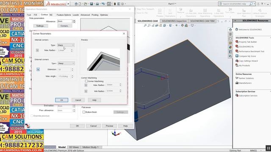The width and height of the screenshot is (271, 152).
Task: Click the SOLIDWORKS Help question mark icon
Action: 262,4
